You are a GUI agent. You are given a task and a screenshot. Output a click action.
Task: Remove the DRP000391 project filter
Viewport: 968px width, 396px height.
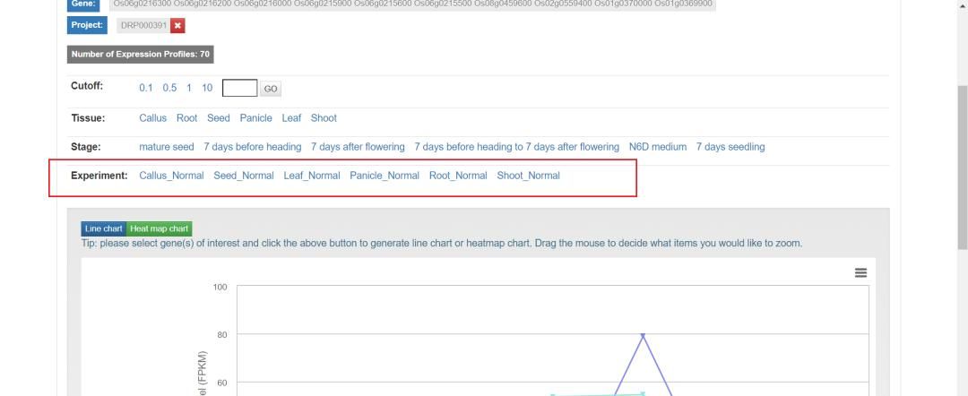pos(177,25)
